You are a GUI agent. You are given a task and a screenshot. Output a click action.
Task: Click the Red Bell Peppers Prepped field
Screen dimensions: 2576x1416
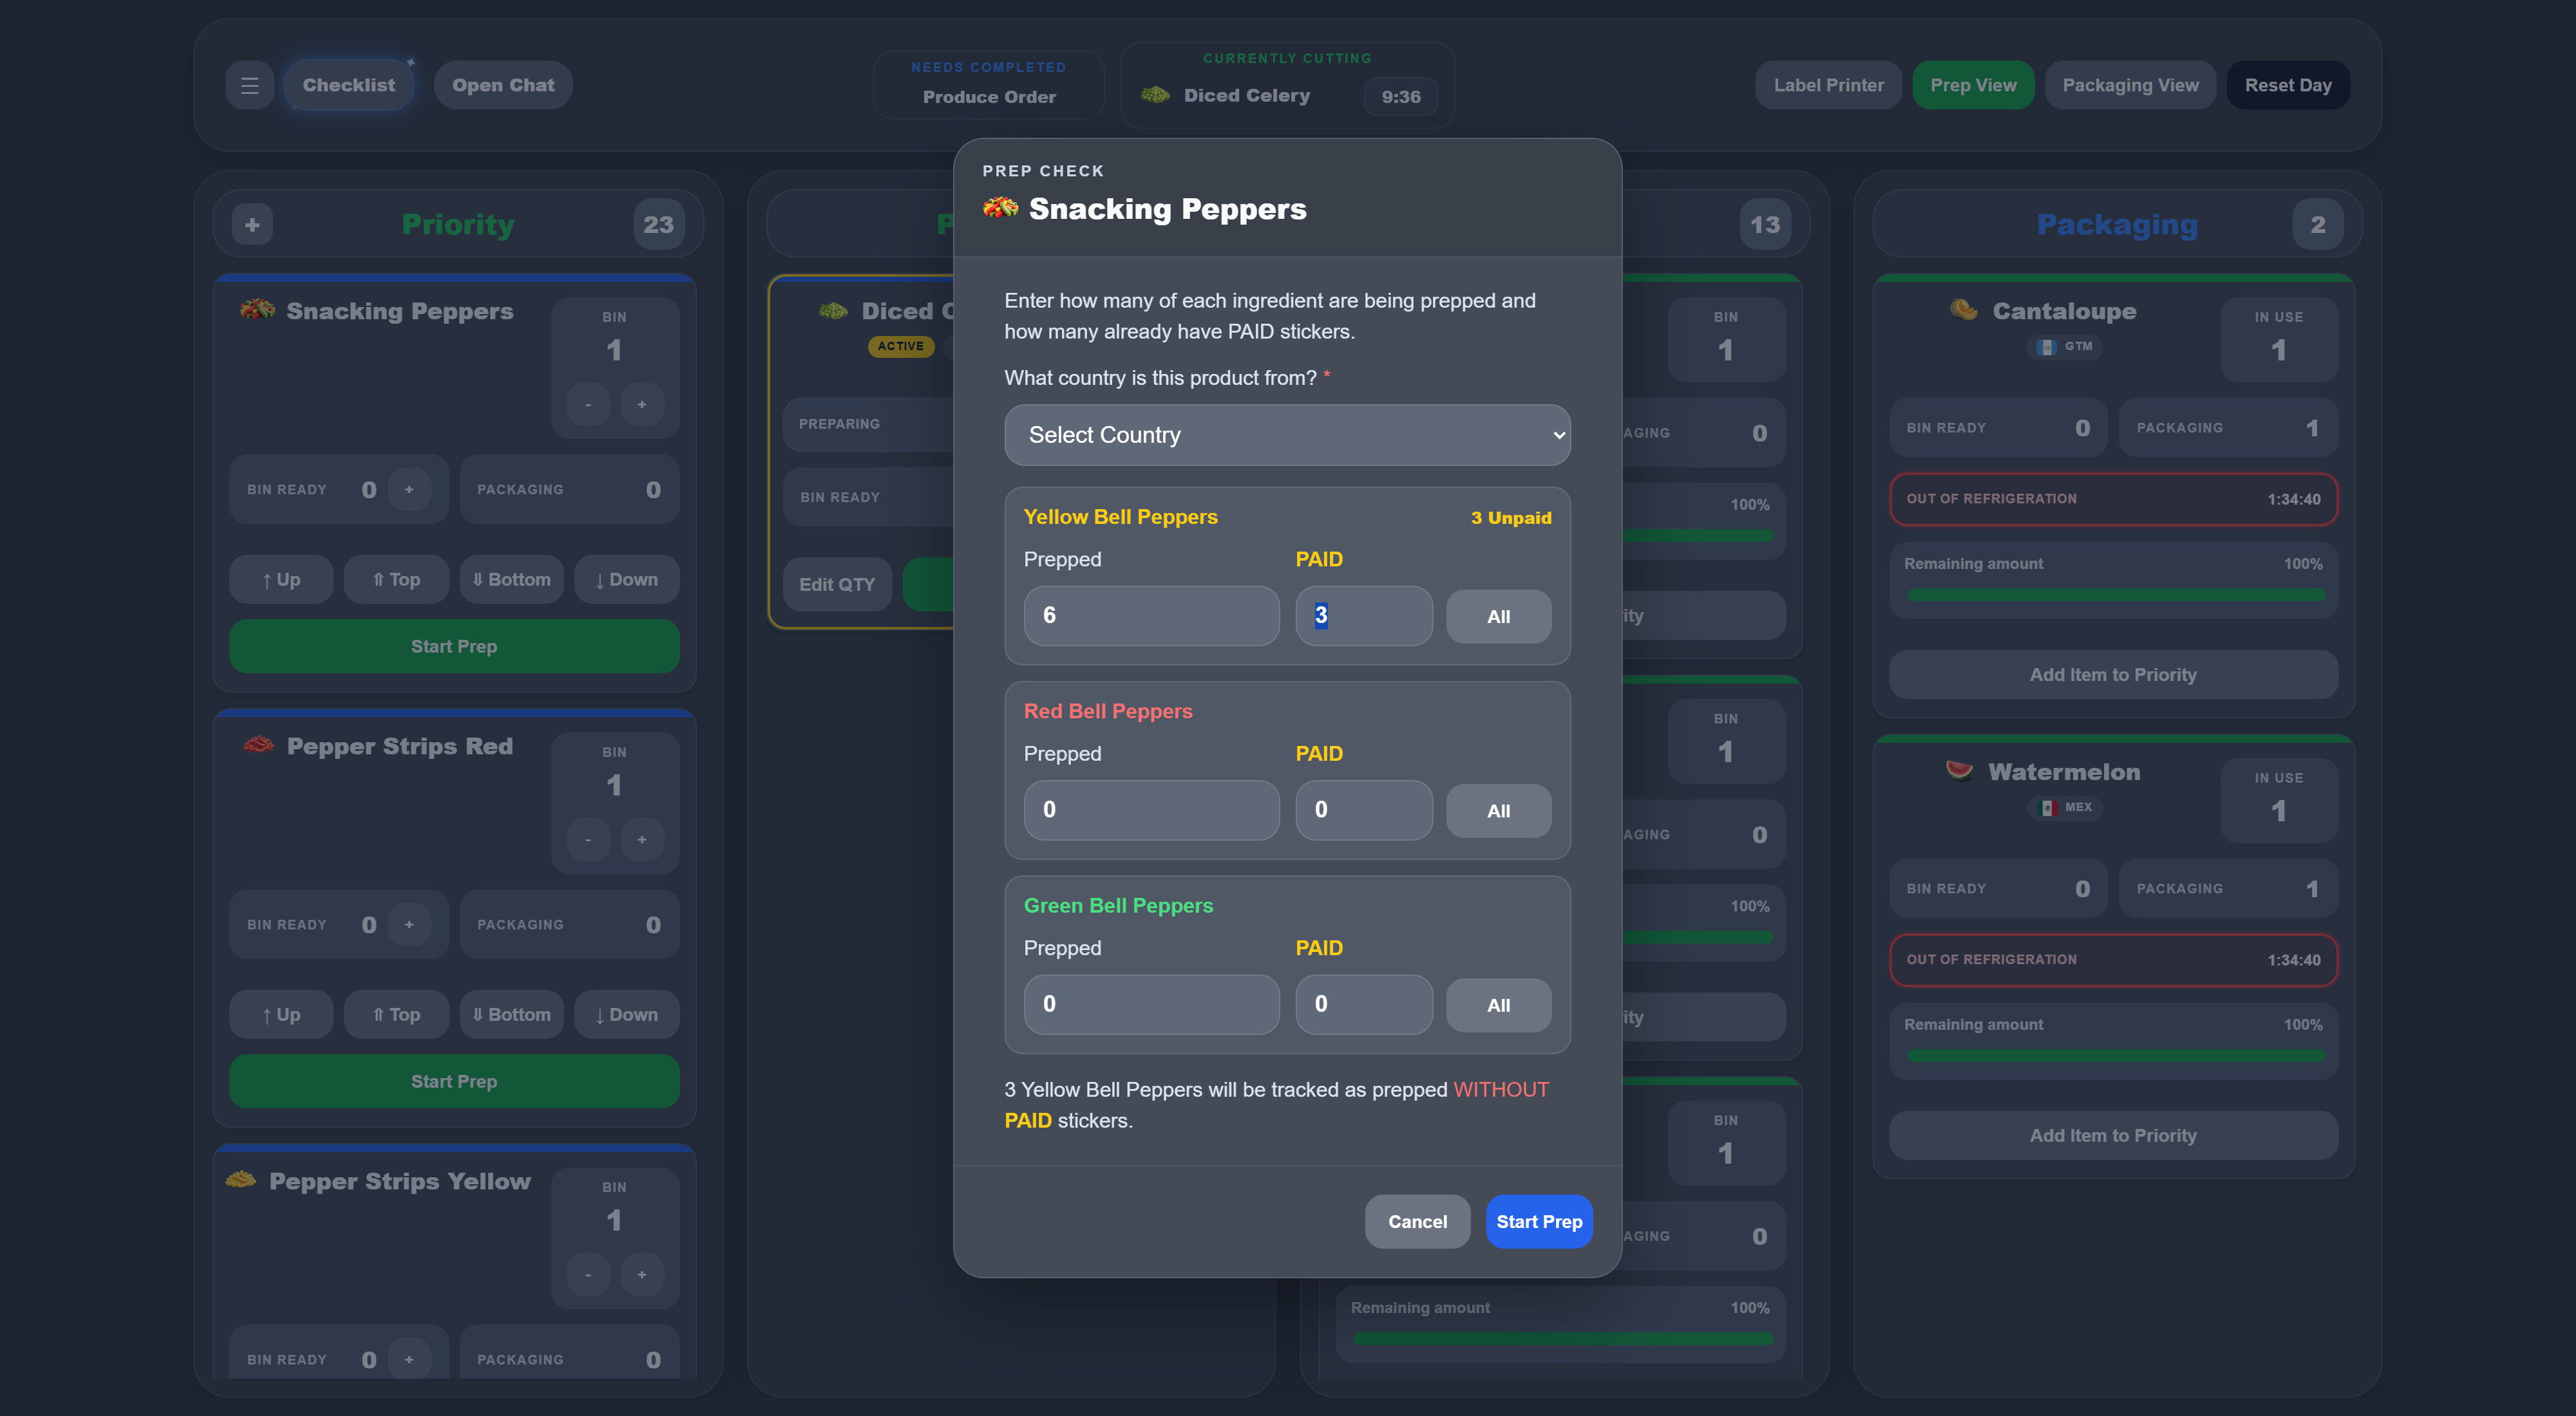click(1151, 810)
